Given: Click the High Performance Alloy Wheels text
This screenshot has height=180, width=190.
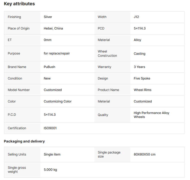Looking at the screenshot, I should point(151,115).
